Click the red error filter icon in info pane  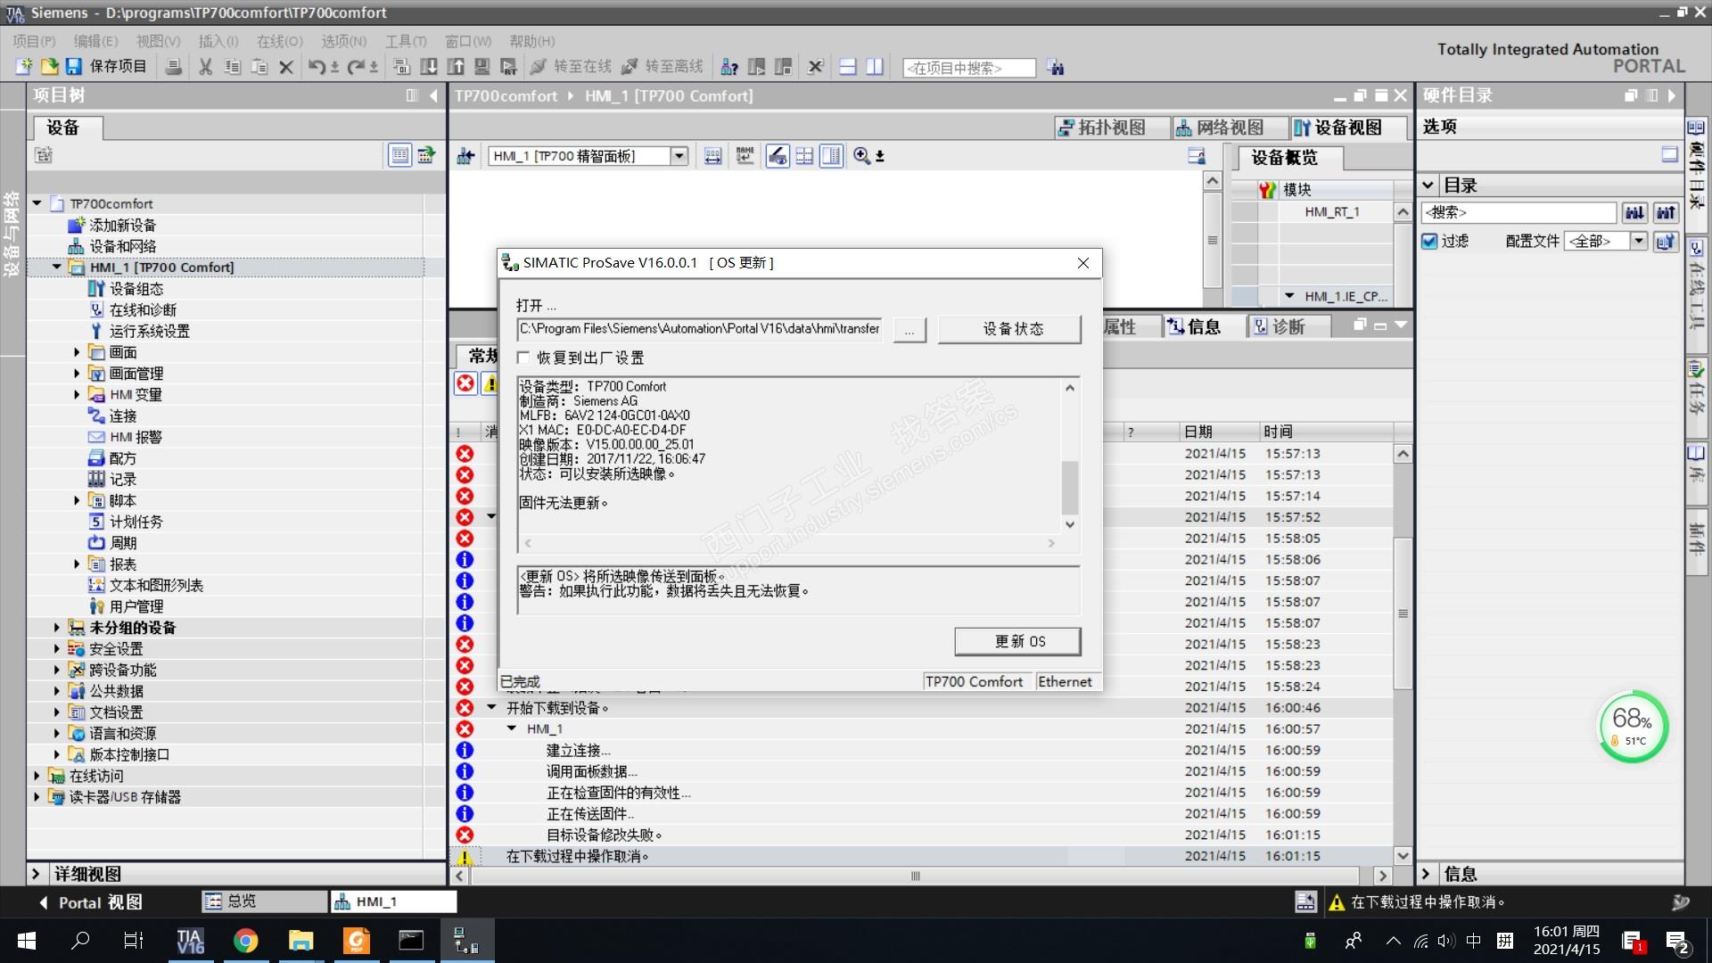(x=465, y=383)
